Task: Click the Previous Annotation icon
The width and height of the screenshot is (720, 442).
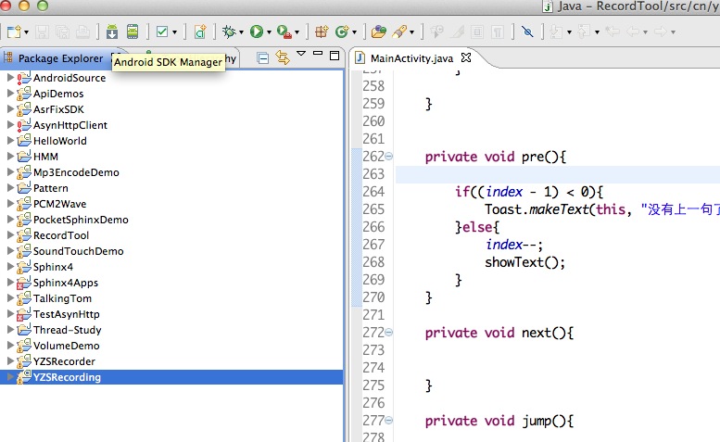Action: [584, 32]
